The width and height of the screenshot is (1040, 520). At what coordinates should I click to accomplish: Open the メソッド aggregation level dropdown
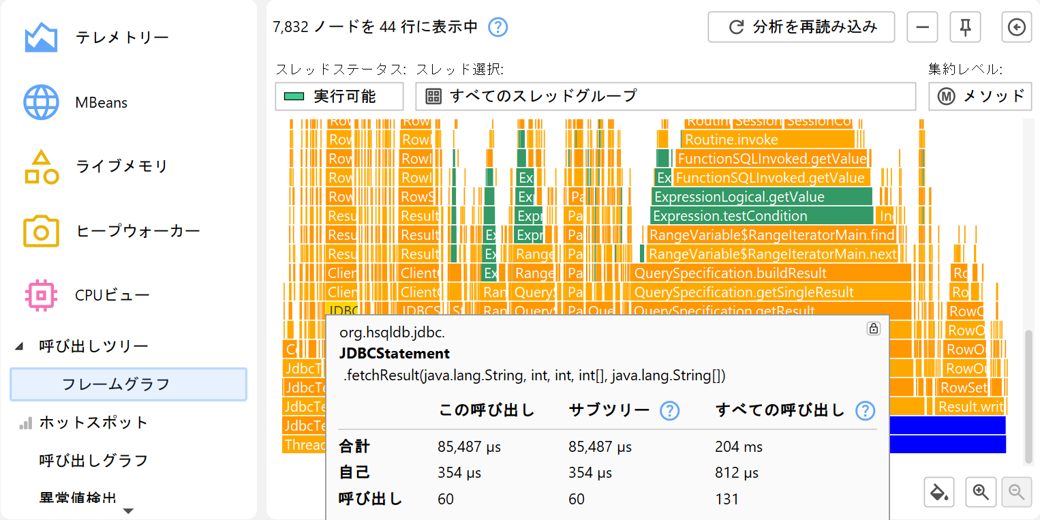point(980,96)
